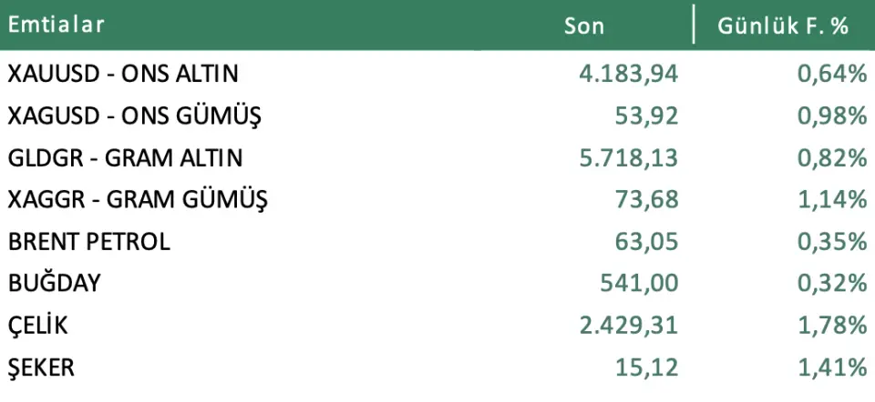875x402 pixels.
Task: Open the XAUUSD - ONS ALTIN row
Action: pyautogui.click(x=123, y=74)
